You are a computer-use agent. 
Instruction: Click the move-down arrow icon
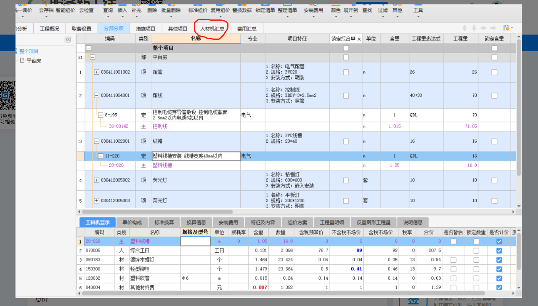click(x=474, y=28)
